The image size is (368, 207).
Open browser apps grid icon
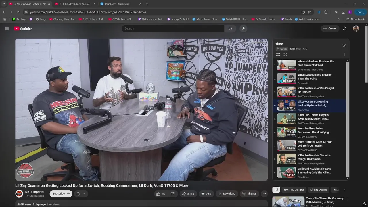[x=5, y=19]
